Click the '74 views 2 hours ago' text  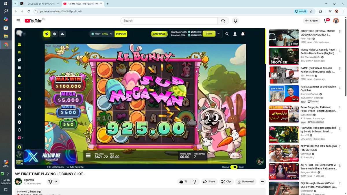point(29,192)
